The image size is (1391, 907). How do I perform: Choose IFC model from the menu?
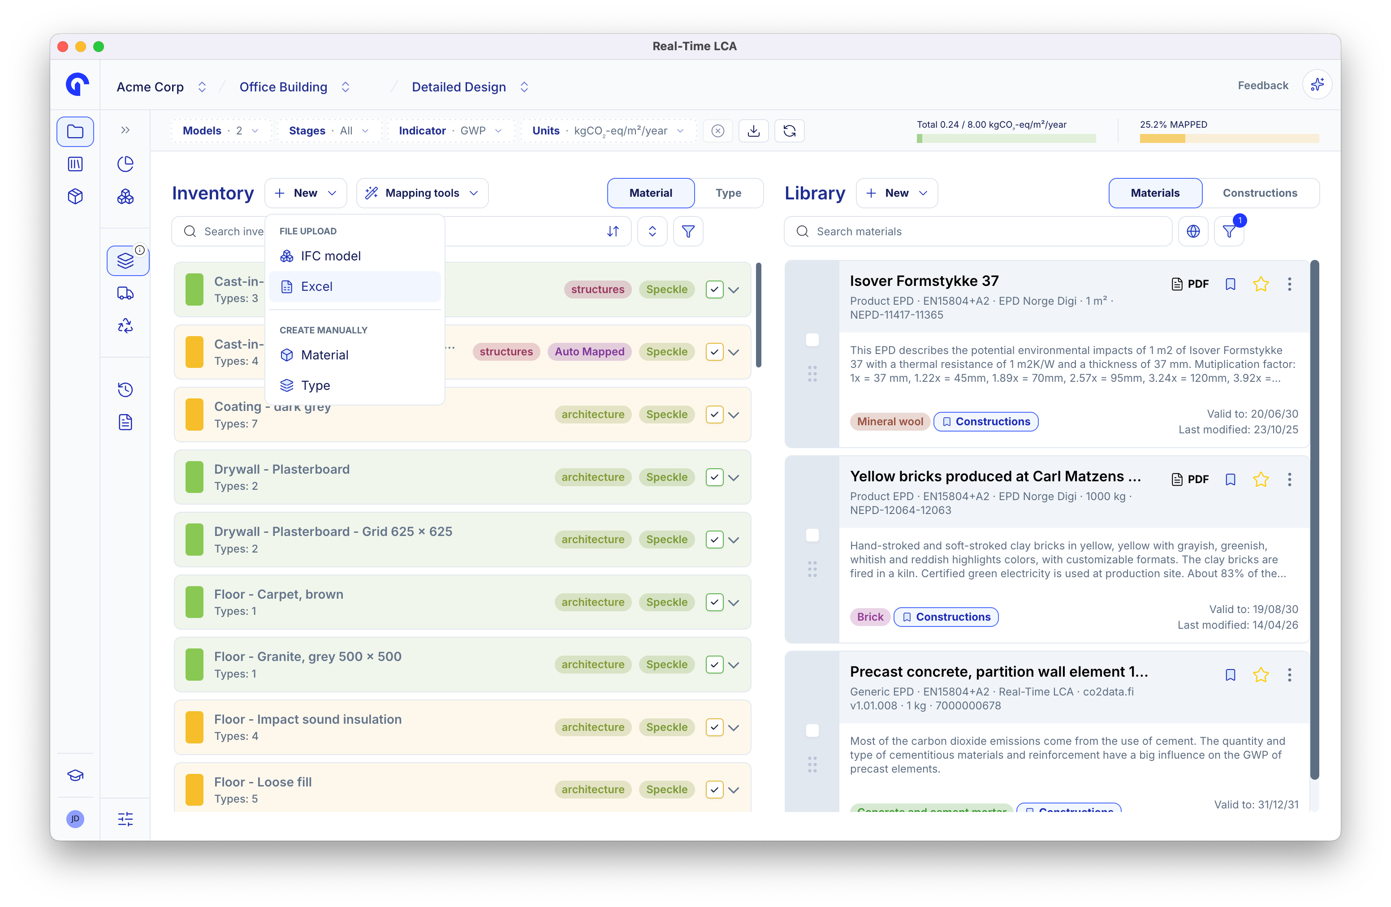(355, 256)
